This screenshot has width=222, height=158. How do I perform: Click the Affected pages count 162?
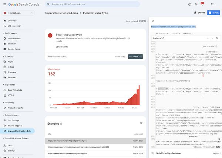[x=51, y=74]
